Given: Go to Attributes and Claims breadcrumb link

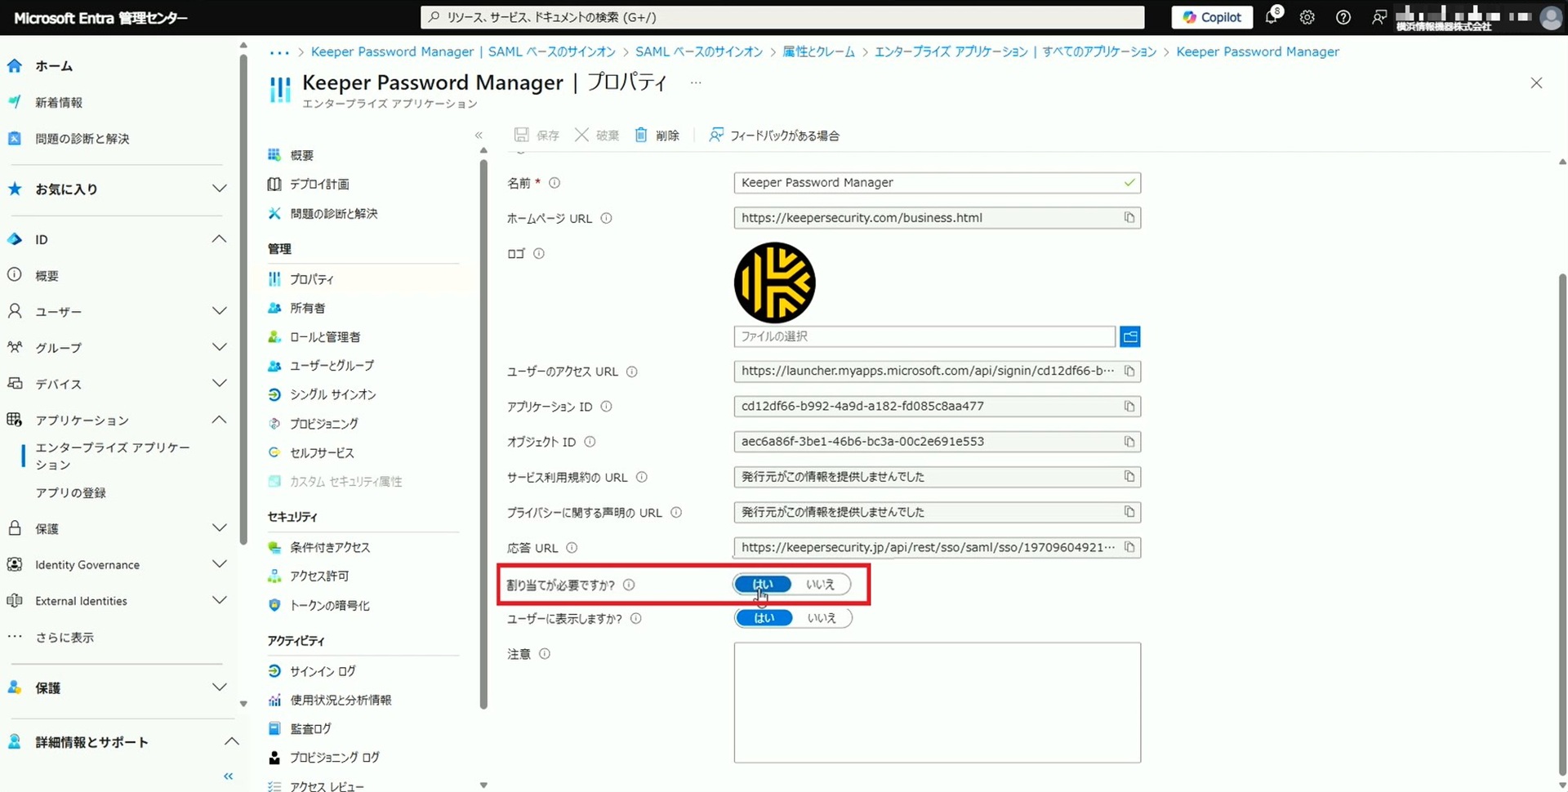Looking at the screenshot, I should pyautogui.click(x=818, y=51).
